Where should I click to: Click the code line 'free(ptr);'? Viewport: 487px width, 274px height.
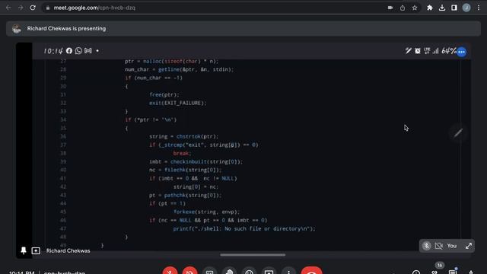coord(164,94)
